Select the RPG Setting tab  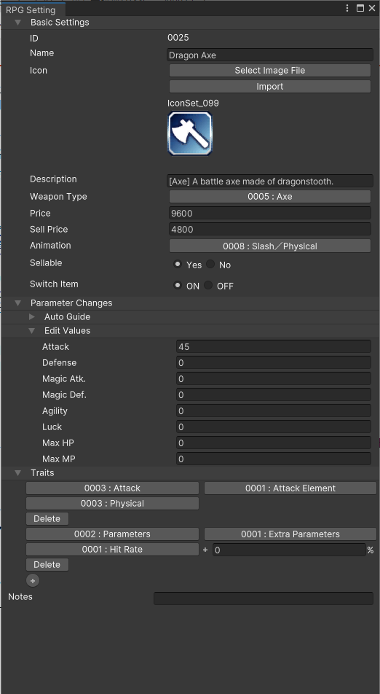(x=31, y=9)
